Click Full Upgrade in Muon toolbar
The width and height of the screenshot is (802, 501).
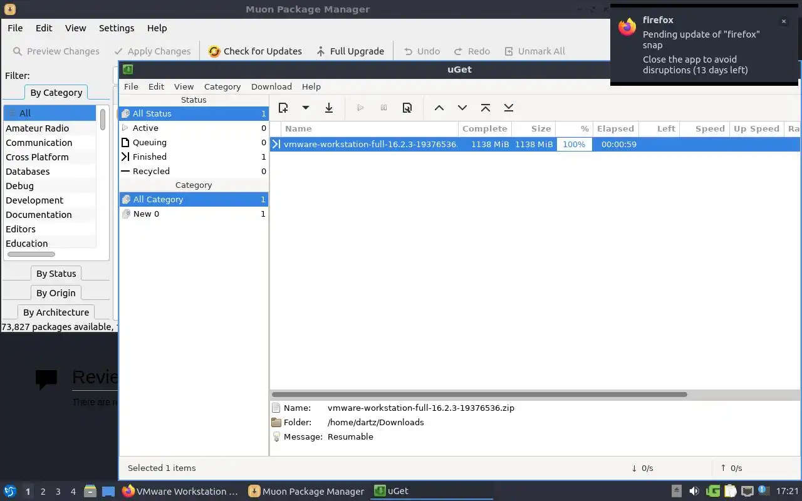(350, 51)
